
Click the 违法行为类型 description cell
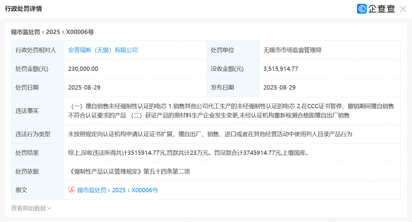pyautogui.click(x=210, y=134)
